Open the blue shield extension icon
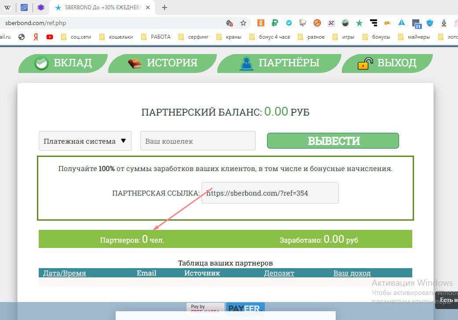This screenshot has width=458, height=320. click(x=430, y=23)
